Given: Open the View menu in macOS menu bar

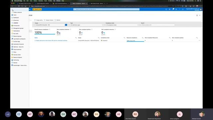Looking at the screenshot, I should (31, 1).
